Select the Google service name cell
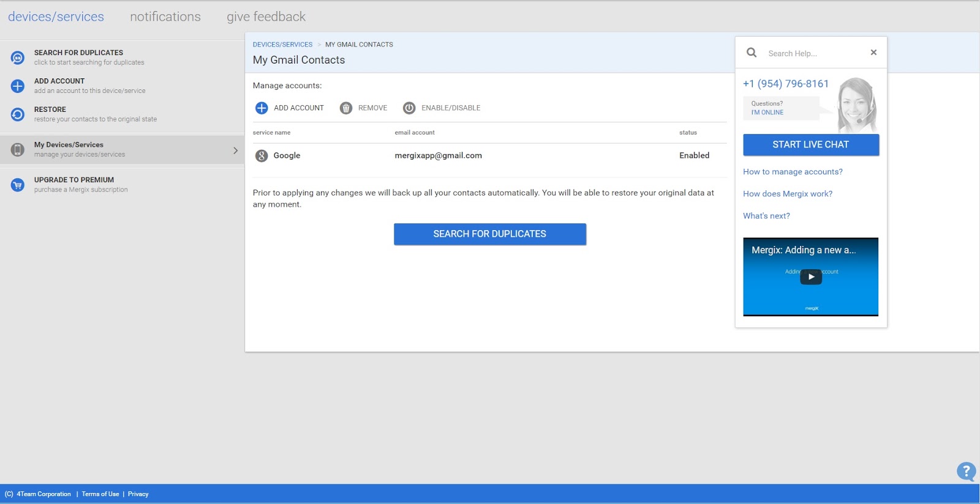The image size is (980, 504). [287, 156]
